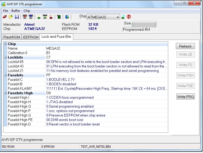The width and height of the screenshot is (203, 153).
Task: Open a file with the folder icon
Action: click(x=11, y=17)
